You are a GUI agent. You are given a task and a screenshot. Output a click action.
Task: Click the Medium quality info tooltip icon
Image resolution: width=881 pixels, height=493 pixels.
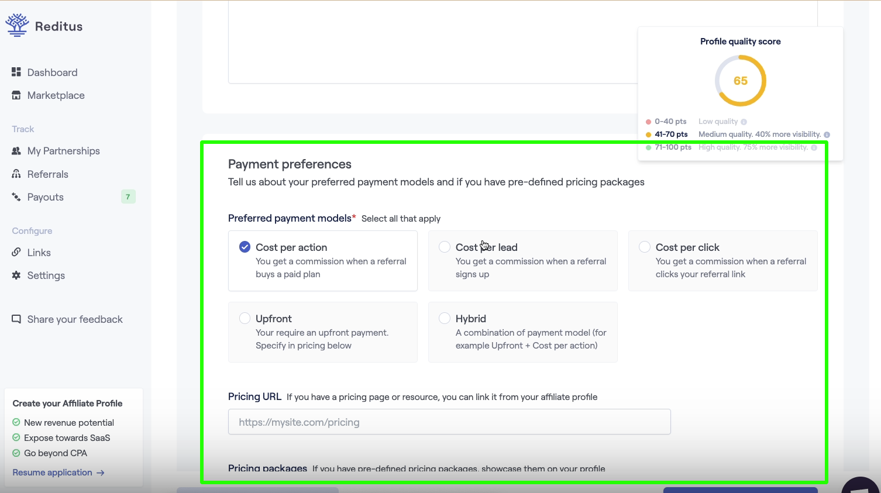(x=827, y=134)
